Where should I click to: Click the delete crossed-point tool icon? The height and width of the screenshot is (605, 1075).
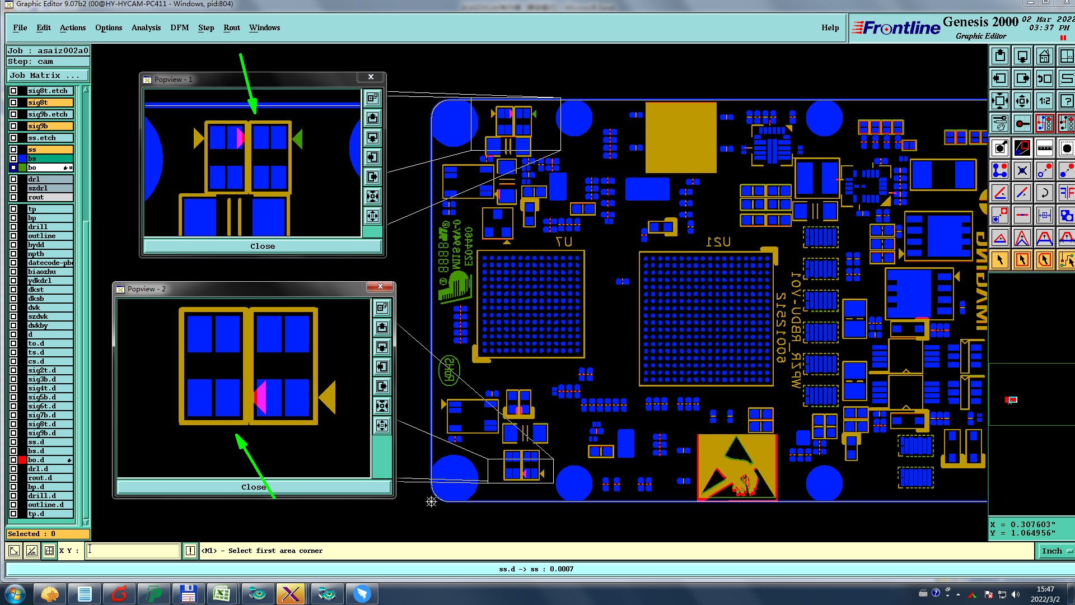[x=1022, y=170]
